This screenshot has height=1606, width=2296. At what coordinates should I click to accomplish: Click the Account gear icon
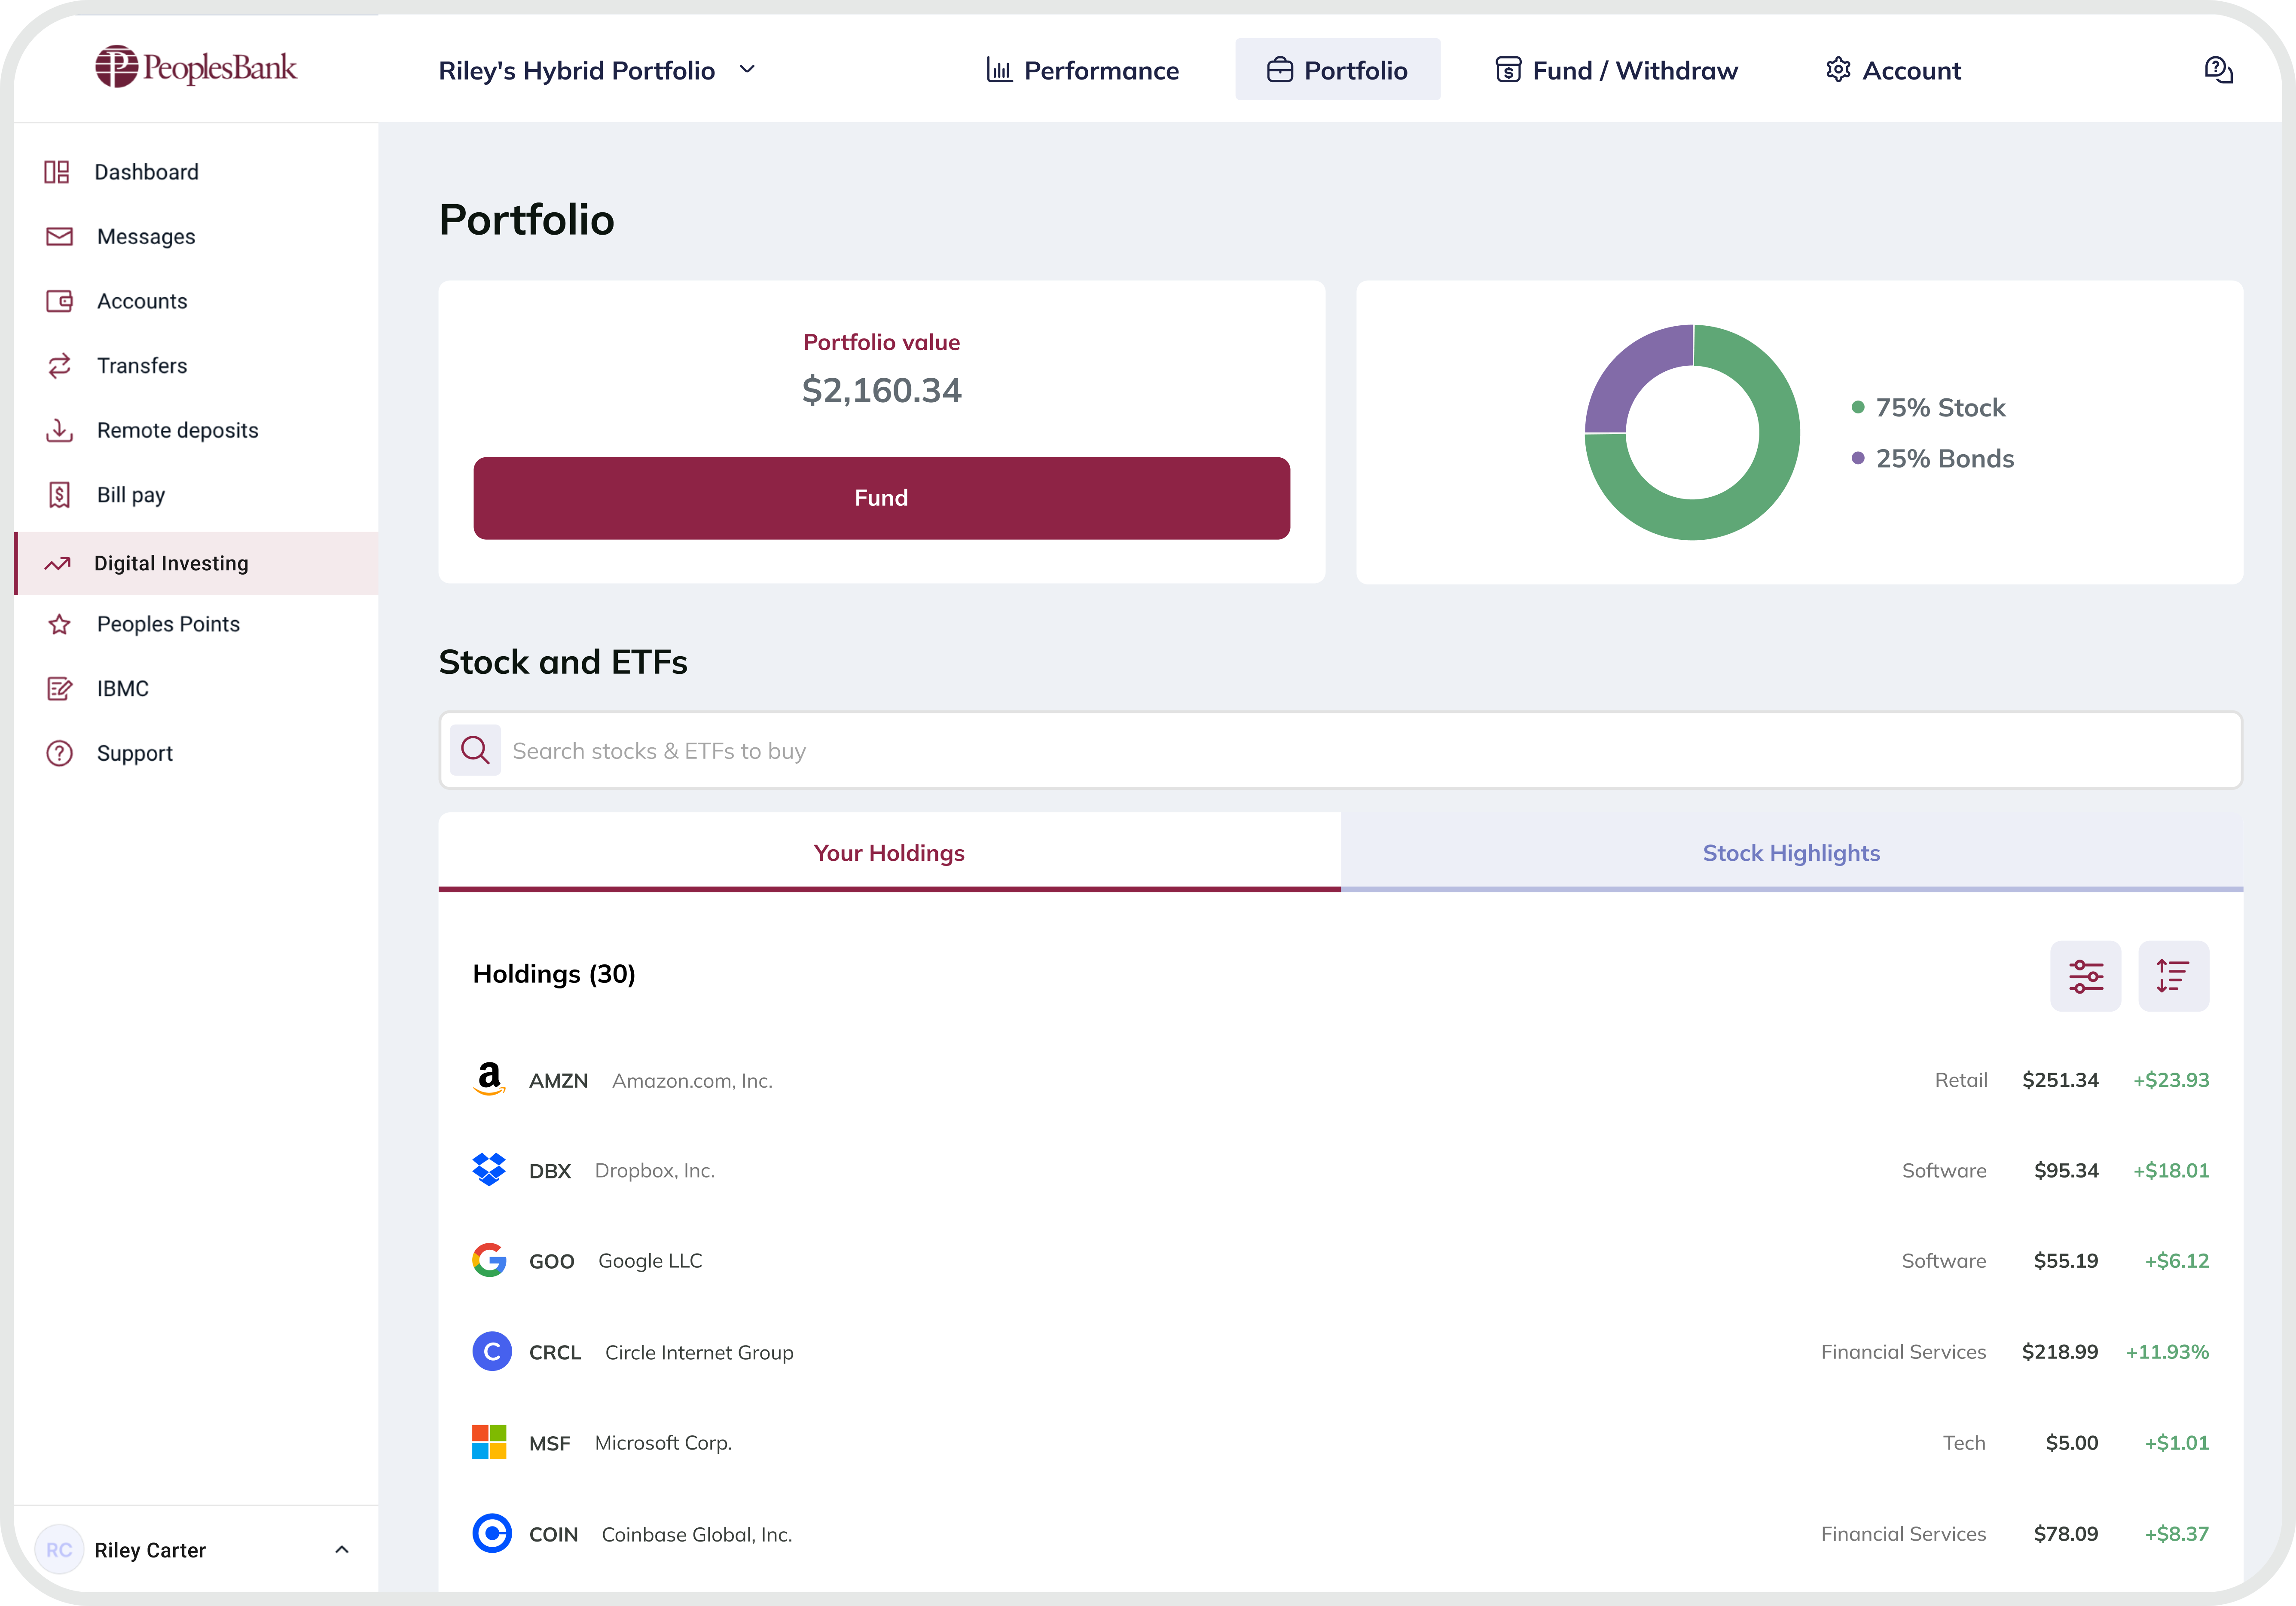[1837, 70]
